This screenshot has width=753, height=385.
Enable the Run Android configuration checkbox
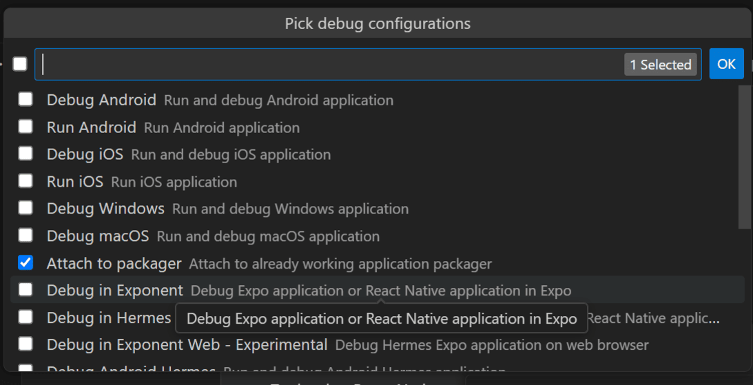coord(25,127)
